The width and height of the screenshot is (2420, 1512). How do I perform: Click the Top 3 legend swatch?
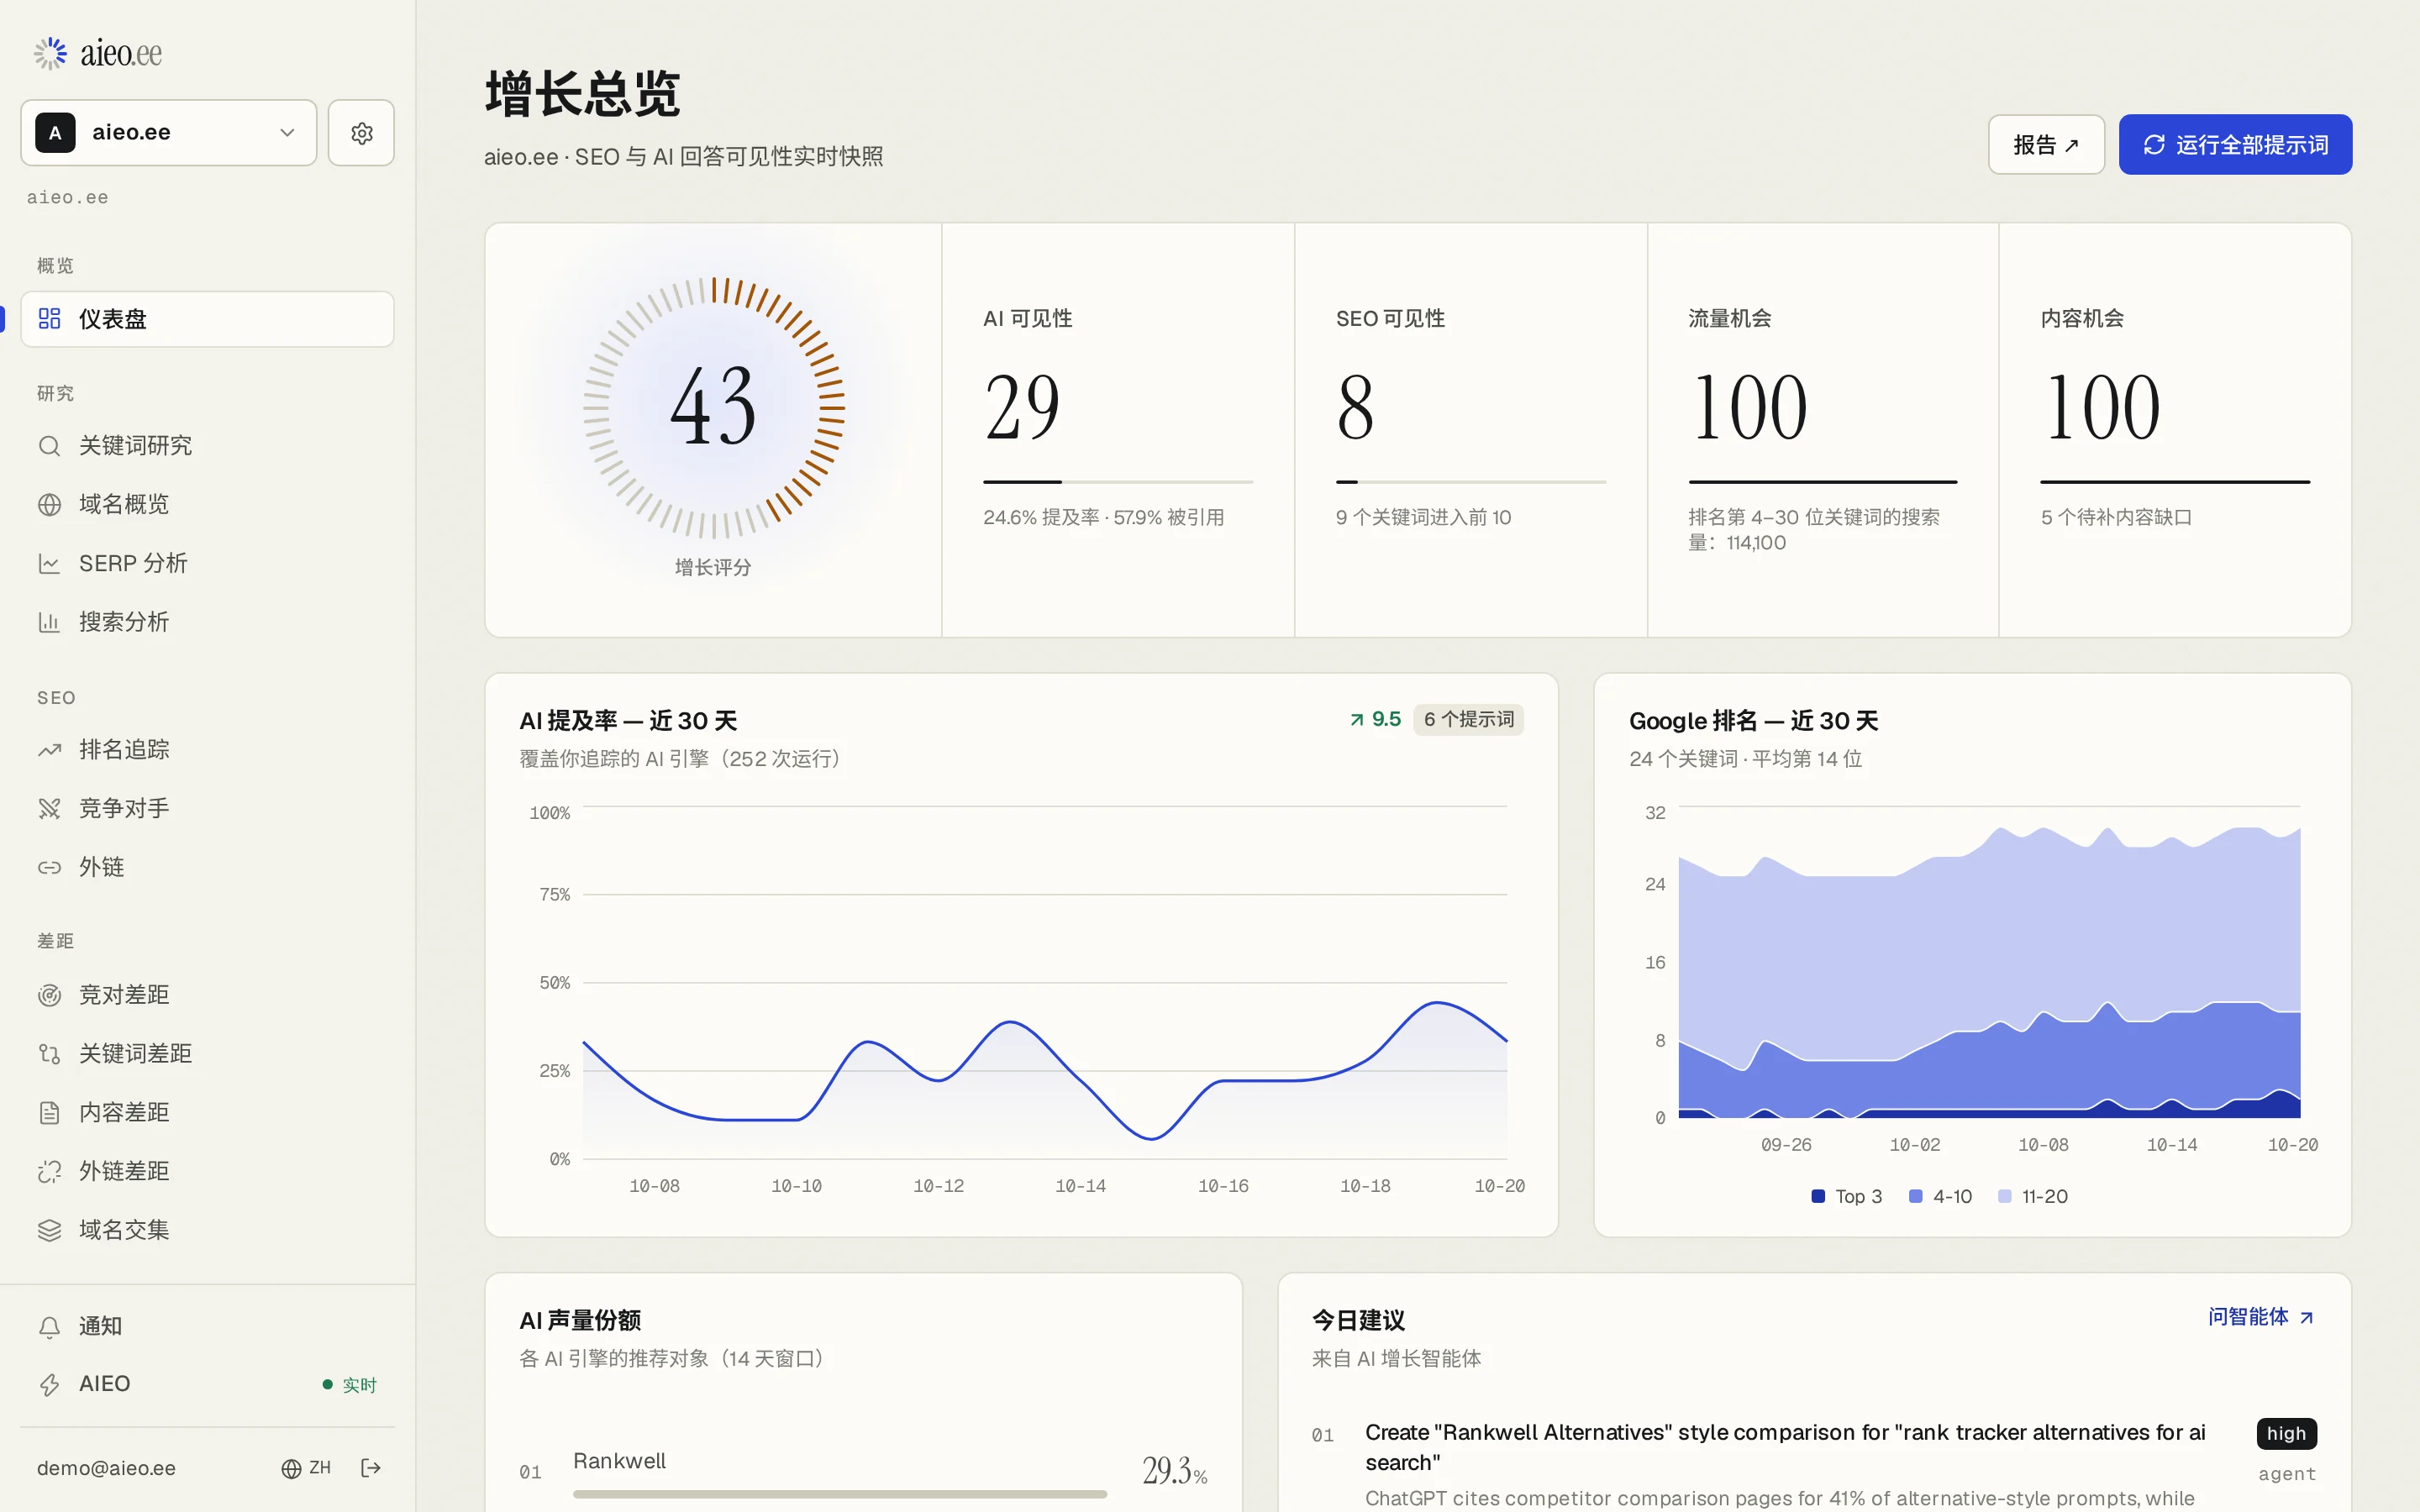click(x=1818, y=1196)
